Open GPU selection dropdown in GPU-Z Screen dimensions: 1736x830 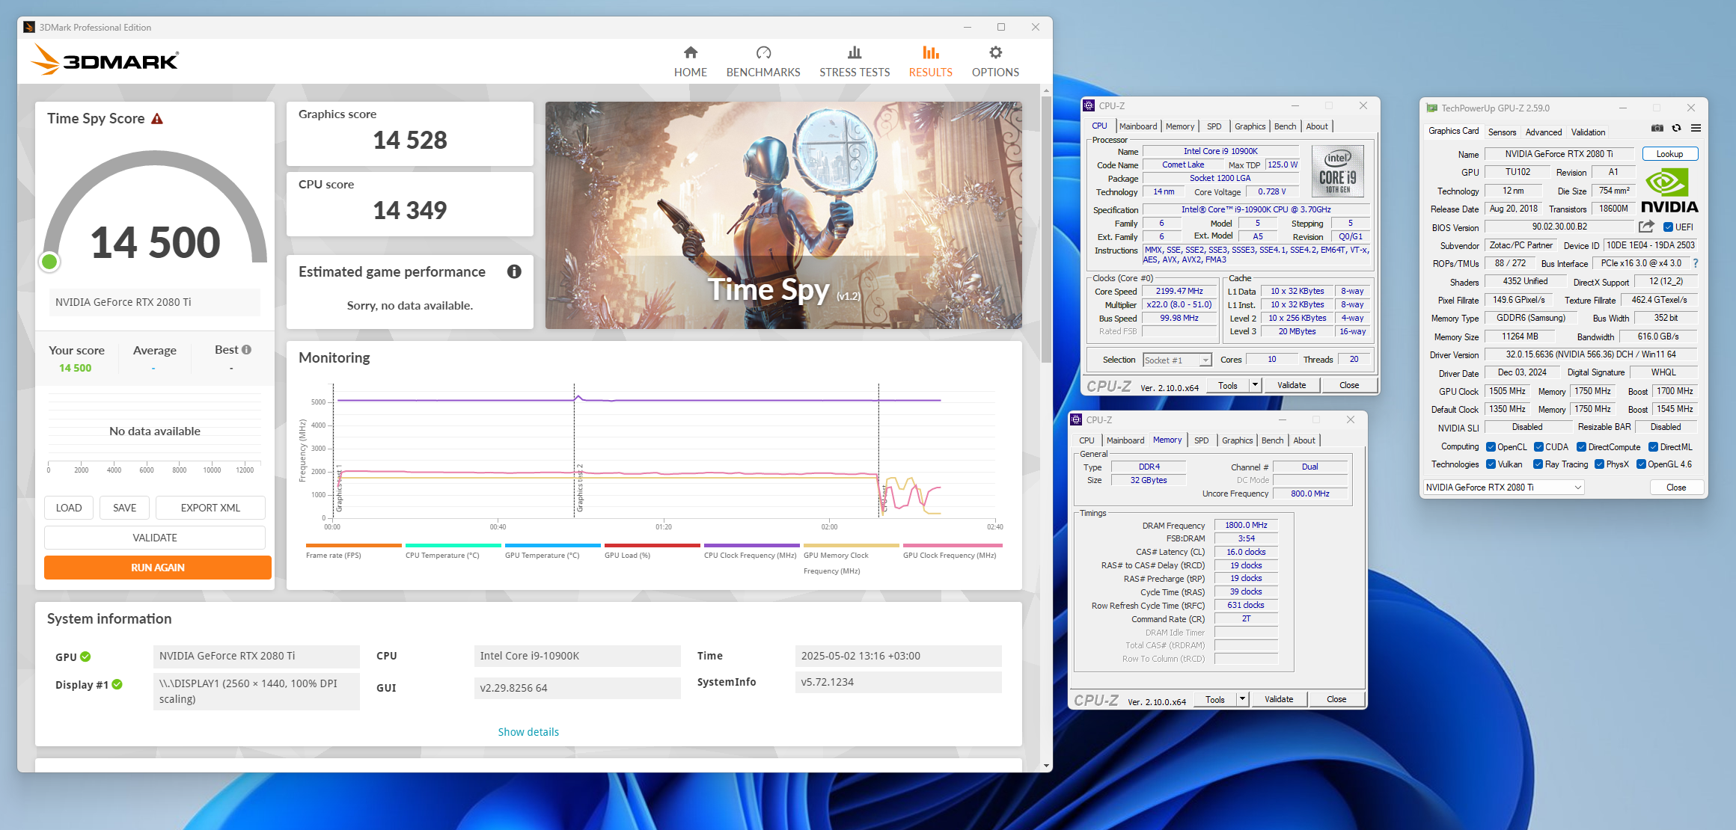pyautogui.click(x=1503, y=488)
